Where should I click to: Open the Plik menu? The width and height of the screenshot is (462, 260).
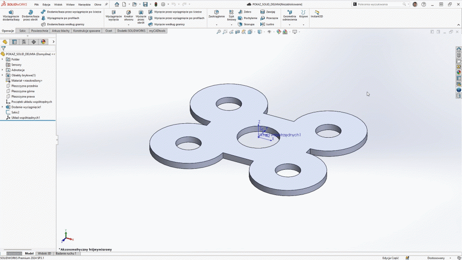(36, 5)
